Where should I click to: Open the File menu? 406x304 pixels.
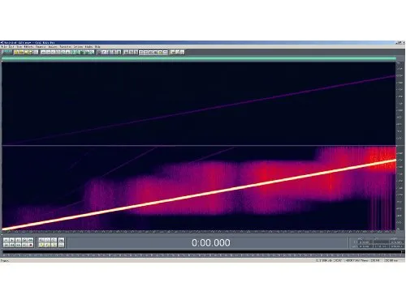coord(3,47)
